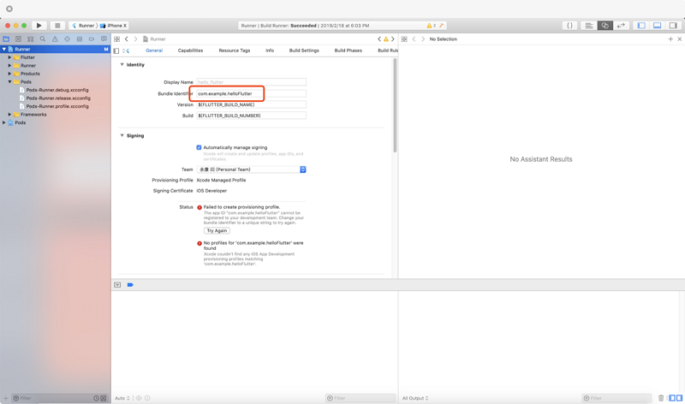This screenshot has width=685, height=404.
Task: Open the Symbol navigator icon
Action: (31, 39)
